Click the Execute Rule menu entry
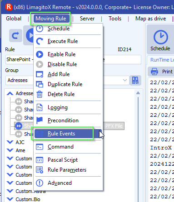The image size is (174, 202). tap(68, 41)
